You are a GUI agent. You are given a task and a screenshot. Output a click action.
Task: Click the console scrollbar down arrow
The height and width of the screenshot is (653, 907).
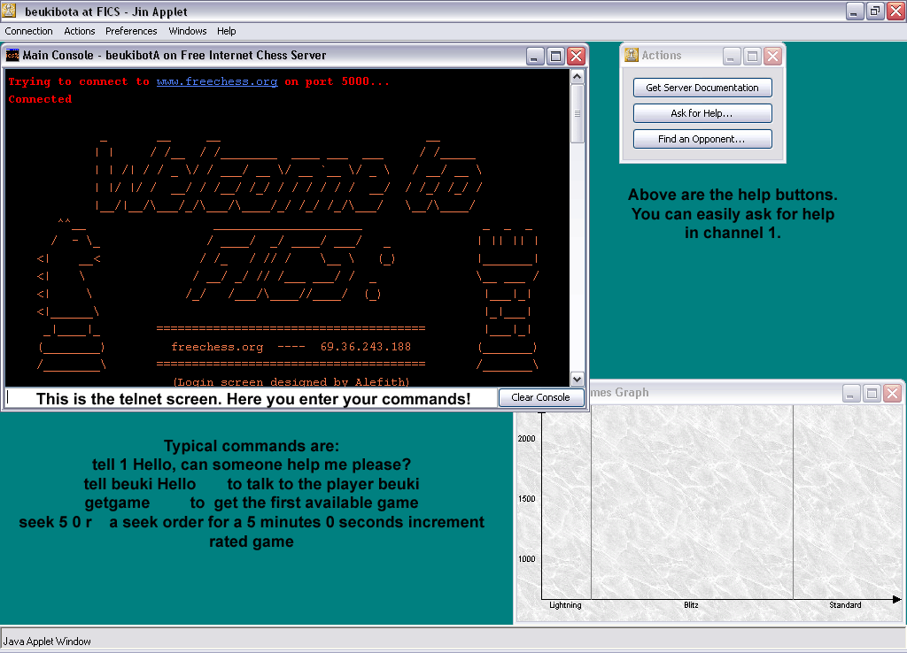pyautogui.click(x=577, y=379)
